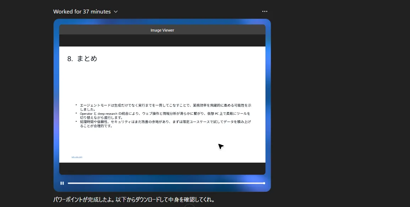Click the Worked for 37 minutes label
Image resolution: width=410 pixels, height=207 pixels.
tap(82, 12)
